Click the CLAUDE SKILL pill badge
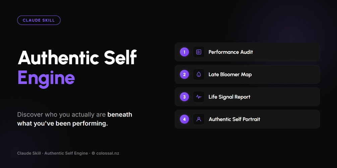The width and height of the screenshot is (337, 168). pos(39,20)
